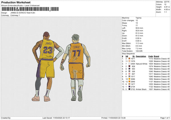171x120 pixels.
Task: Select stop 4 dark maroon swatch
Action: tap(130, 66)
